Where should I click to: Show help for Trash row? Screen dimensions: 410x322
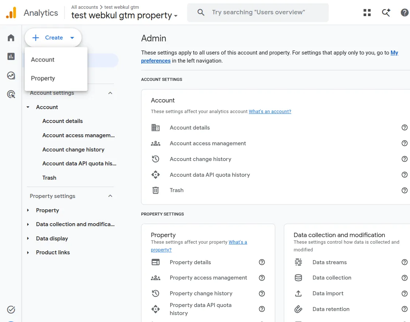[x=405, y=190]
